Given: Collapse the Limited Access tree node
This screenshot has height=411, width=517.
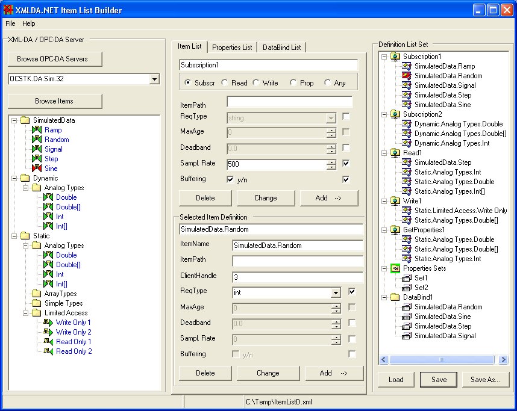Looking at the screenshot, I should (x=26, y=313).
